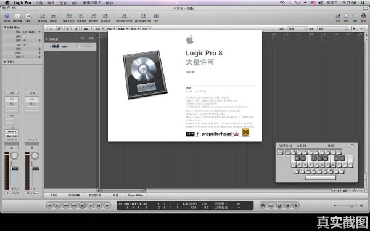
Task: Click the Automation toolbar icon
Action: click(x=53, y=16)
